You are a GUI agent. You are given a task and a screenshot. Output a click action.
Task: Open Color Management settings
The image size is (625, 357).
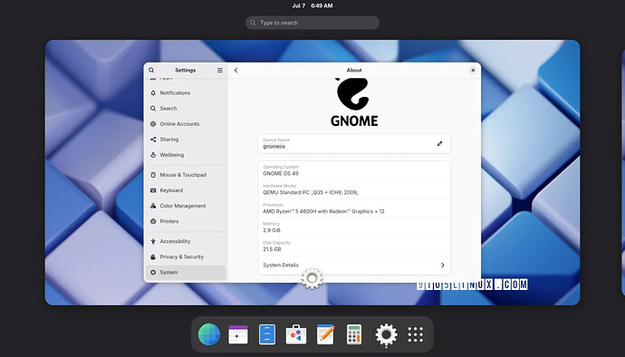click(186, 207)
